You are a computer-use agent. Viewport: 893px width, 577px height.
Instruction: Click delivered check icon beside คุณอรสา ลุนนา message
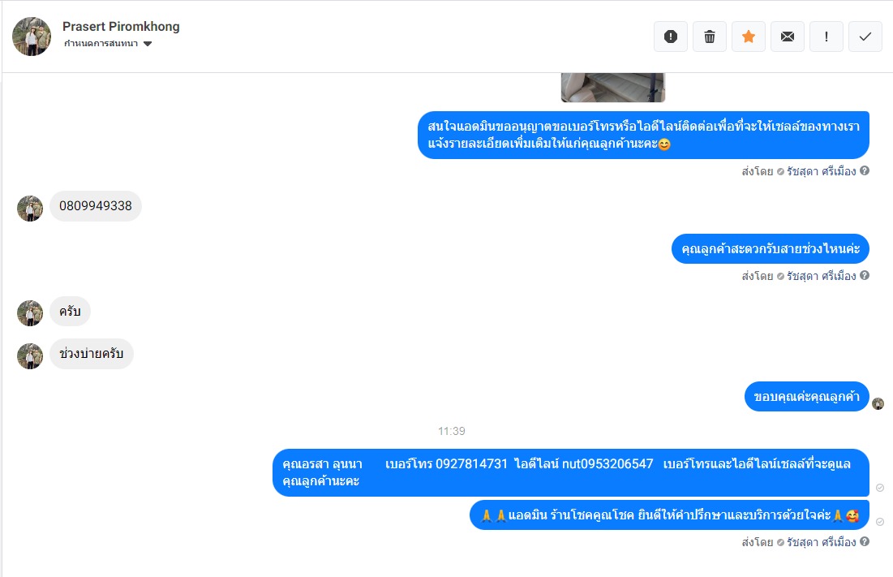[880, 488]
